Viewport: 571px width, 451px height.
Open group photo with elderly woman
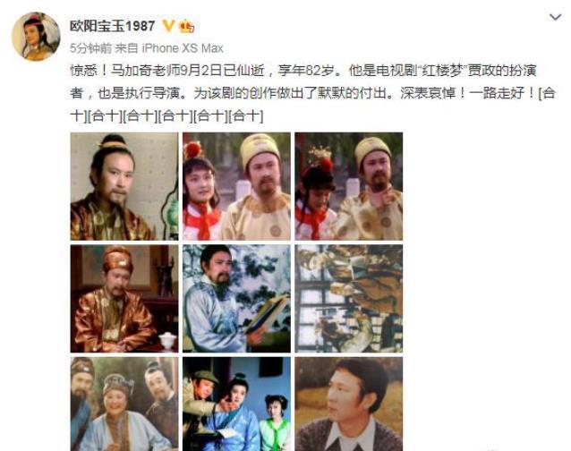(x=124, y=404)
